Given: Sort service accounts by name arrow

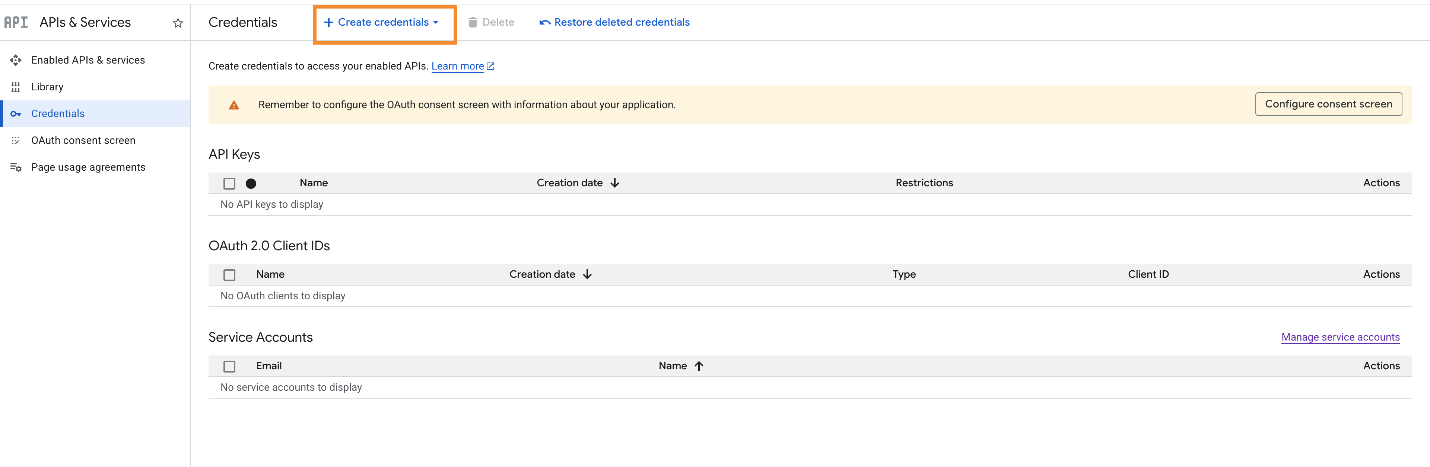Looking at the screenshot, I should tap(699, 365).
